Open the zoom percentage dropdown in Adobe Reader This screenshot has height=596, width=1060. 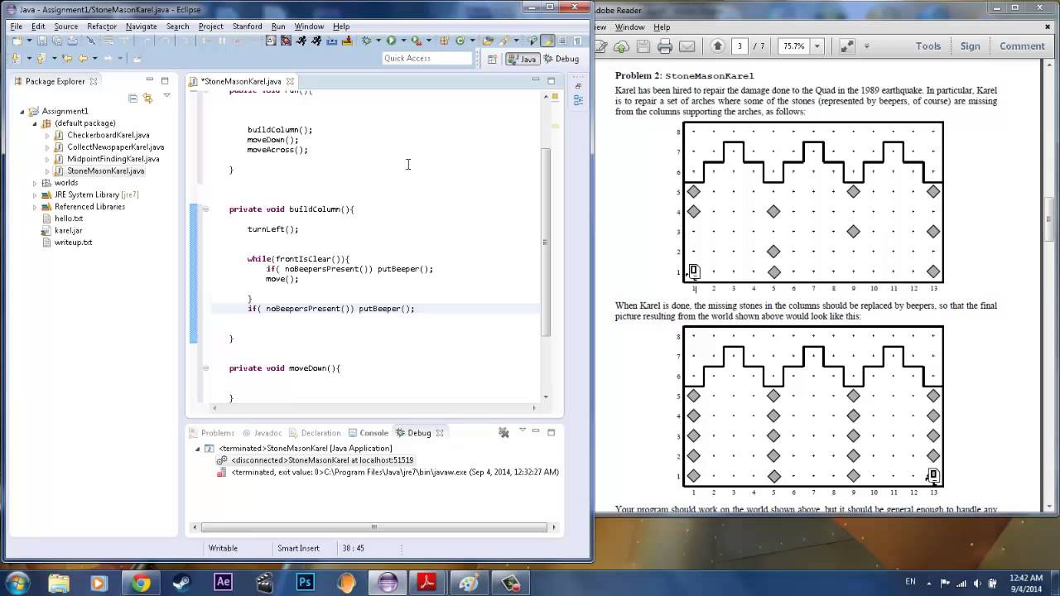coord(817,46)
